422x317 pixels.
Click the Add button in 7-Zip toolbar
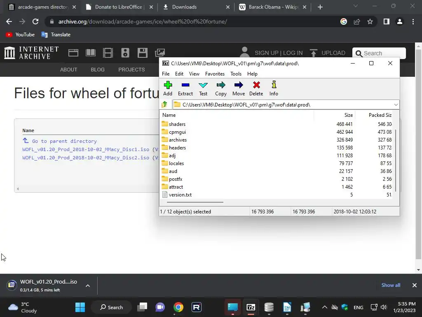[168, 88]
